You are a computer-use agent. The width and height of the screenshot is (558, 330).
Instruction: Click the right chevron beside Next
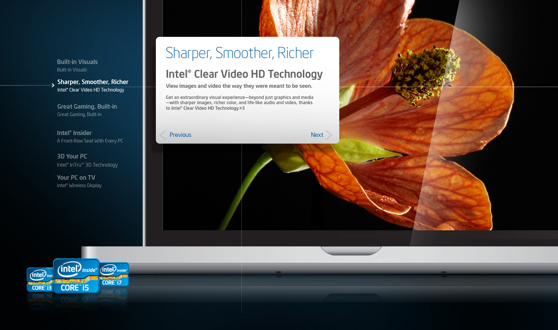[x=329, y=135]
